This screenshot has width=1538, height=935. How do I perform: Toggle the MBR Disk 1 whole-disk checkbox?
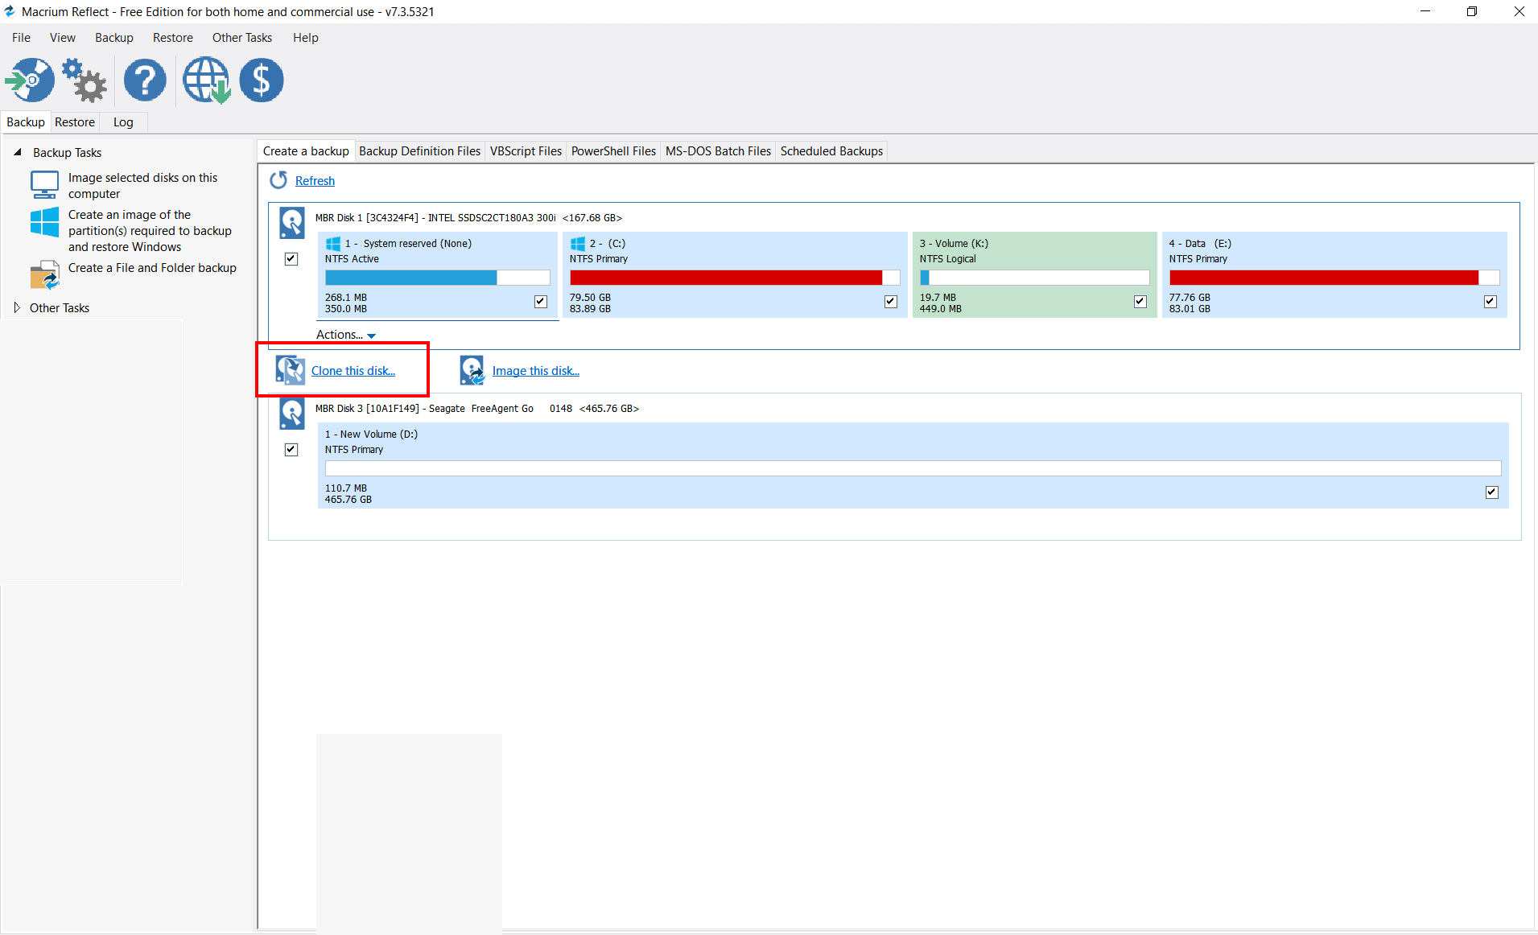(291, 259)
